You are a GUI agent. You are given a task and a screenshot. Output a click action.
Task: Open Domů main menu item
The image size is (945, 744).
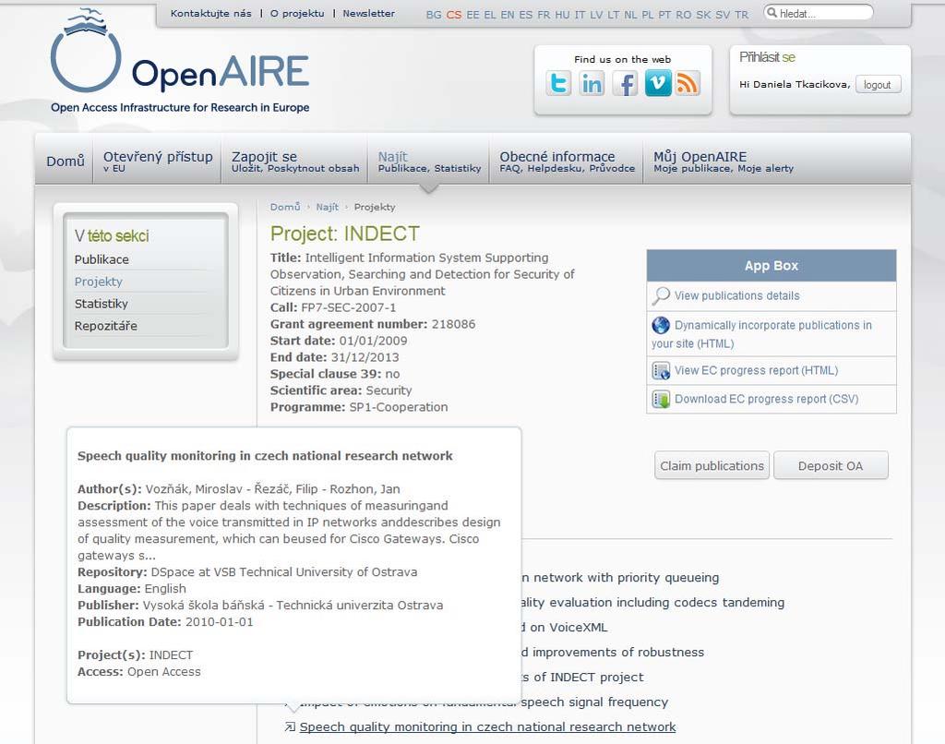point(66,161)
